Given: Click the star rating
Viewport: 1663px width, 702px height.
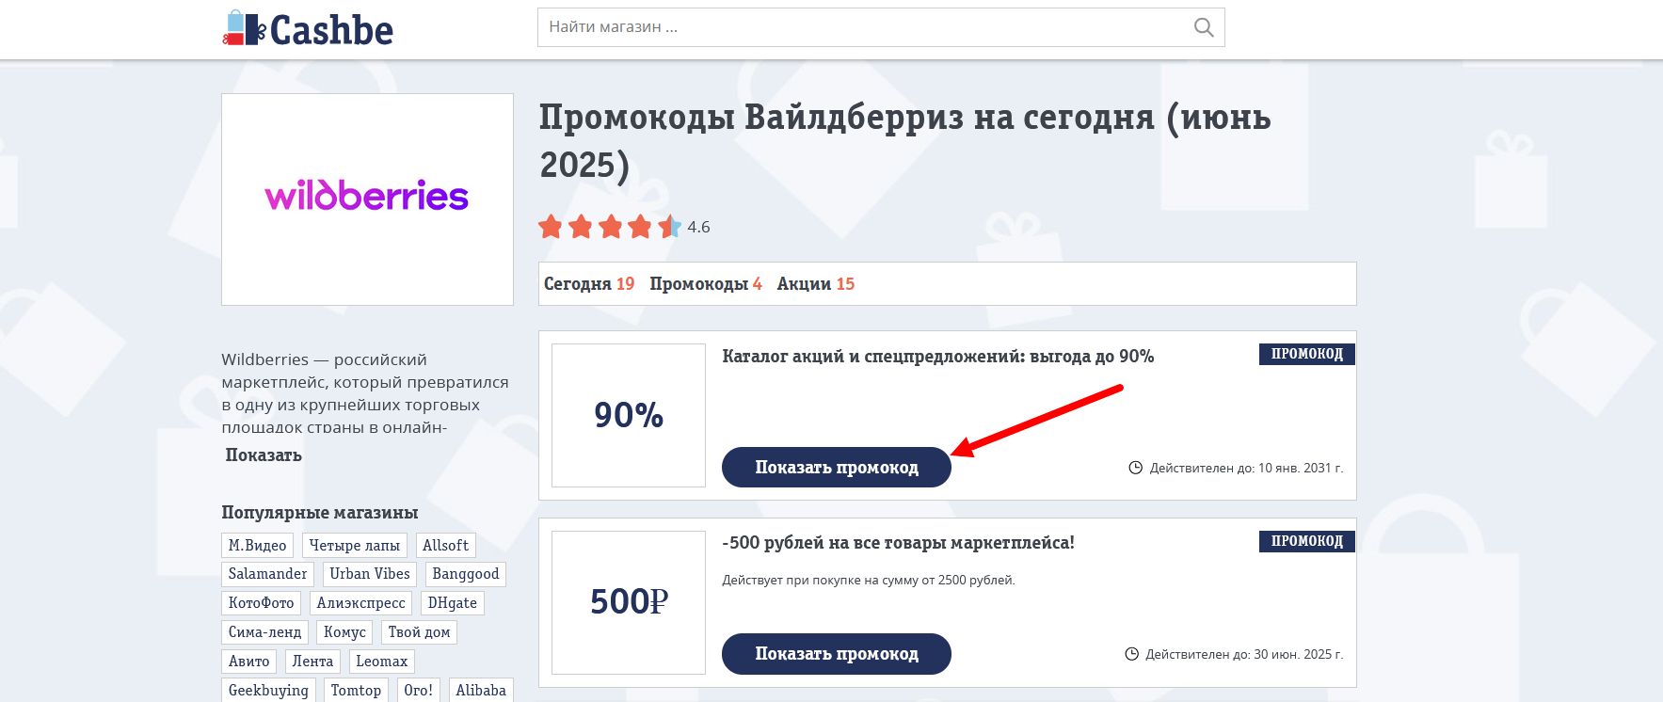Looking at the screenshot, I should click(609, 227).
